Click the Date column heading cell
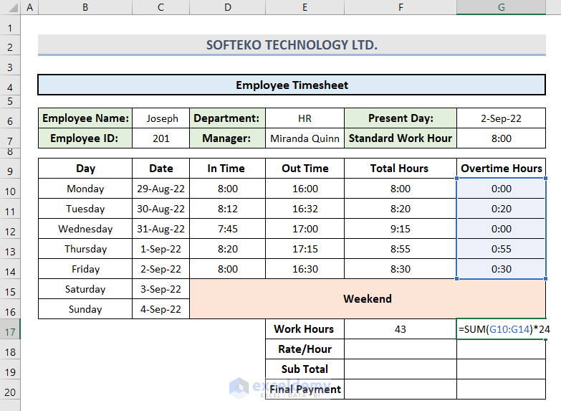Image resolution: width=561 pixels, height=411 pixels. (160, 169)
